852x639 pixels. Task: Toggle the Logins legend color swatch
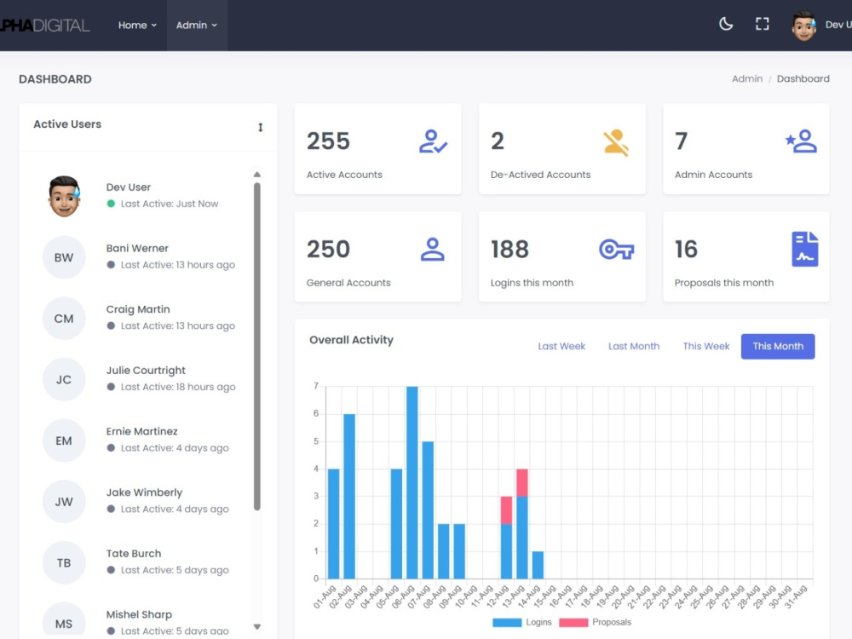(507, 622)
